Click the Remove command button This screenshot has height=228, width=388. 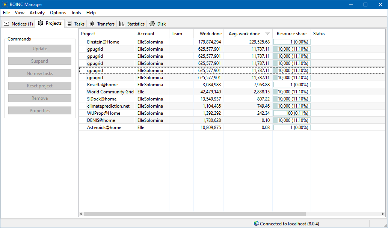pyautogui.click(x=40, y=98)
